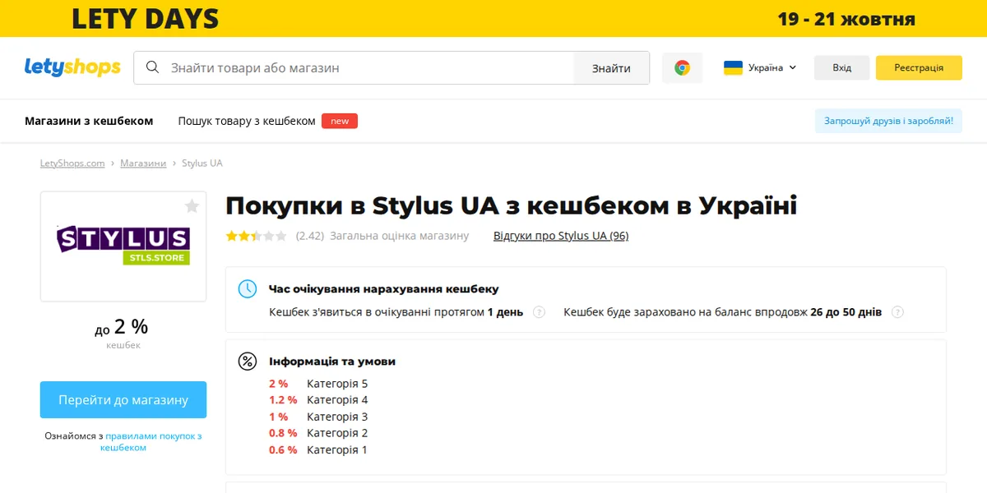Screen dimensions: 987x493
Task: Open Магазини breadcrumb link
Action: (143, 164)
